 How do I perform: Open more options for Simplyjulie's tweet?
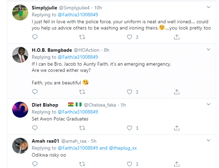tap(209, 7)
